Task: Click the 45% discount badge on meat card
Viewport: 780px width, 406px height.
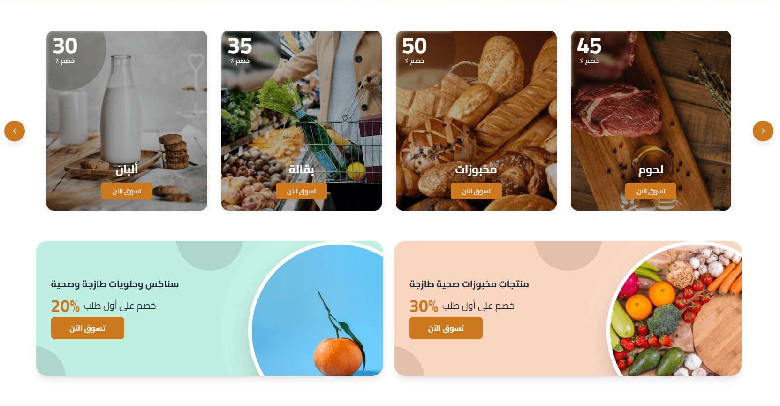Action: click(589, 51)
